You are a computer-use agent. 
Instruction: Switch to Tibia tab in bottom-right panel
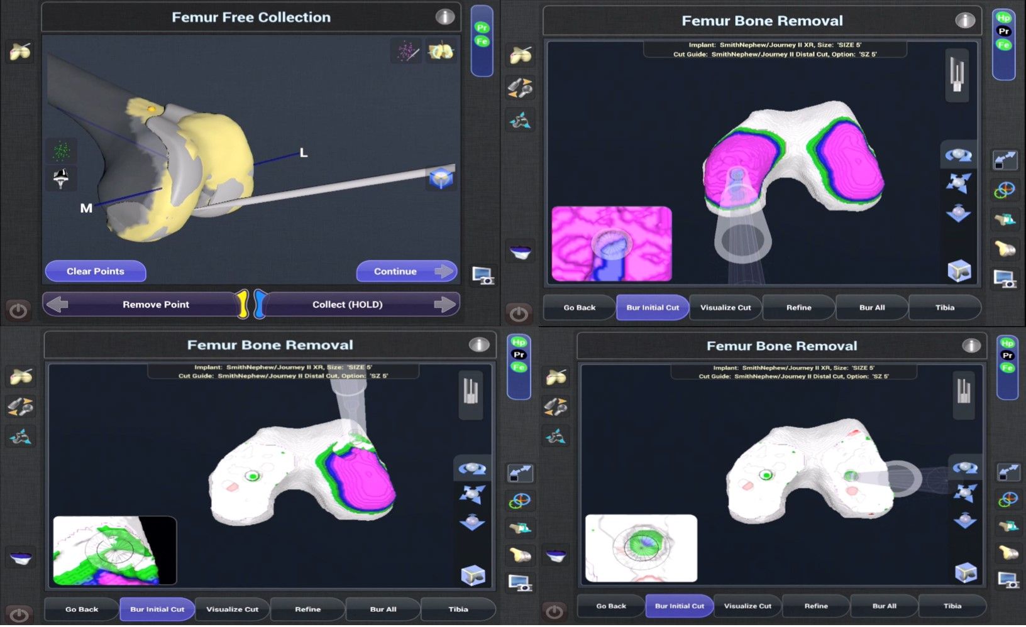point(952,606)
